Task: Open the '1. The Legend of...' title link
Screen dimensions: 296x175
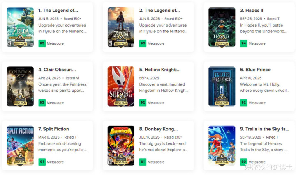Action: (58, 11)
